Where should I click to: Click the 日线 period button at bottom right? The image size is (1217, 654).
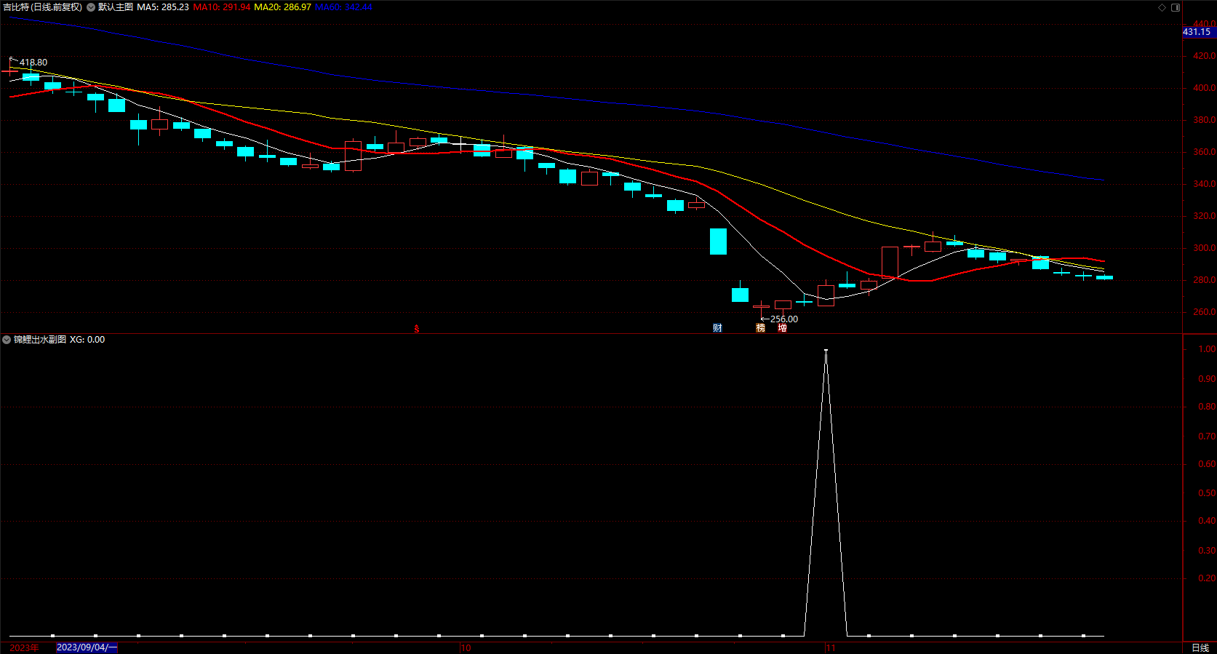[1200, 647]
